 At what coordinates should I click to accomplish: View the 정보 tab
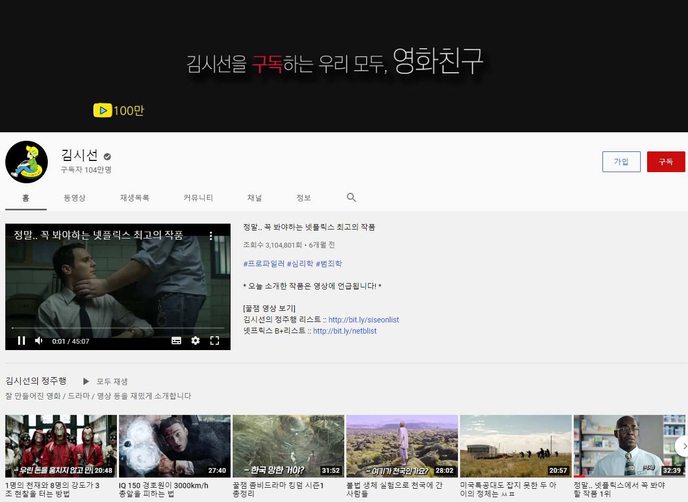[303, 198]
